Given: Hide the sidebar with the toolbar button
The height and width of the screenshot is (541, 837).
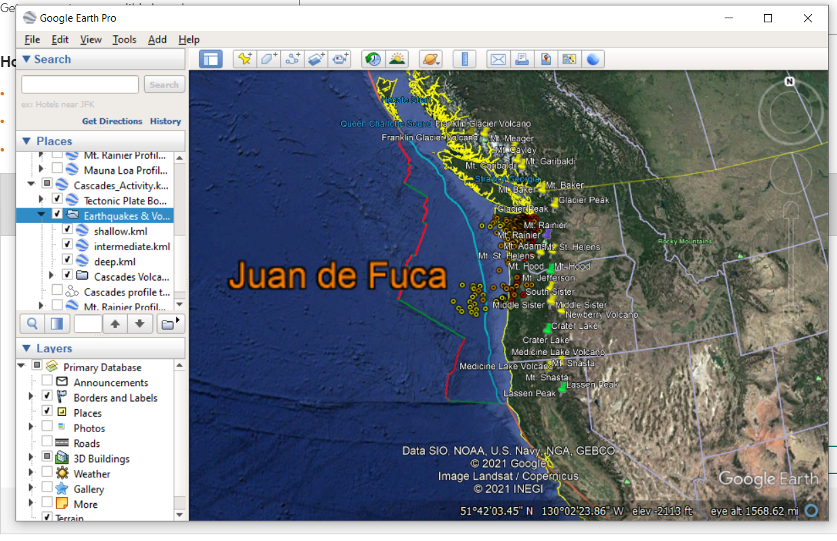Looking at the screenshot, I should tap(210, 59).
